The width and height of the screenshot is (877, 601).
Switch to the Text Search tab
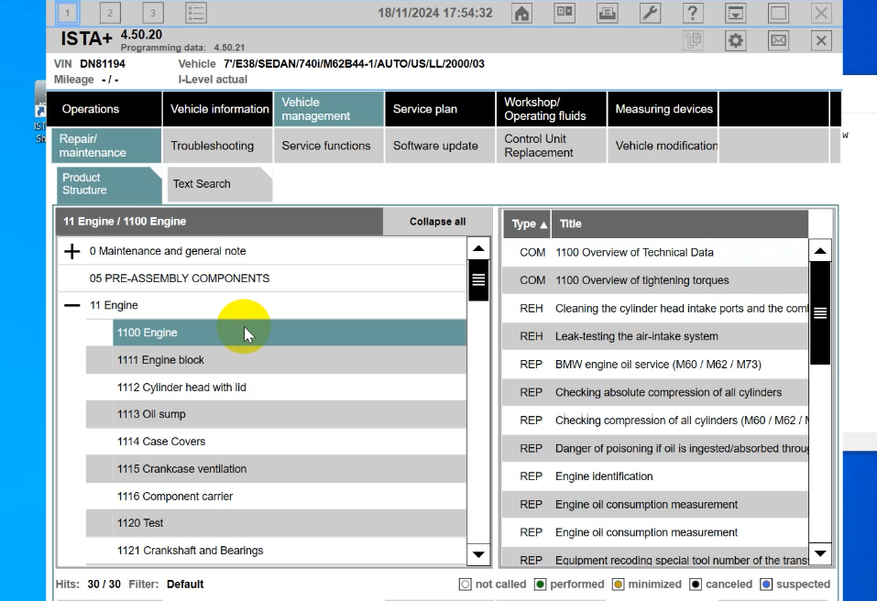tap(219, 184)
